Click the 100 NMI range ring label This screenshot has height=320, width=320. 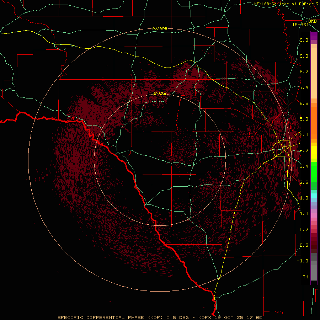click(x=160, y=28)
